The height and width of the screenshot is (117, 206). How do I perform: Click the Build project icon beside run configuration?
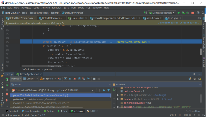click(145, 13)
